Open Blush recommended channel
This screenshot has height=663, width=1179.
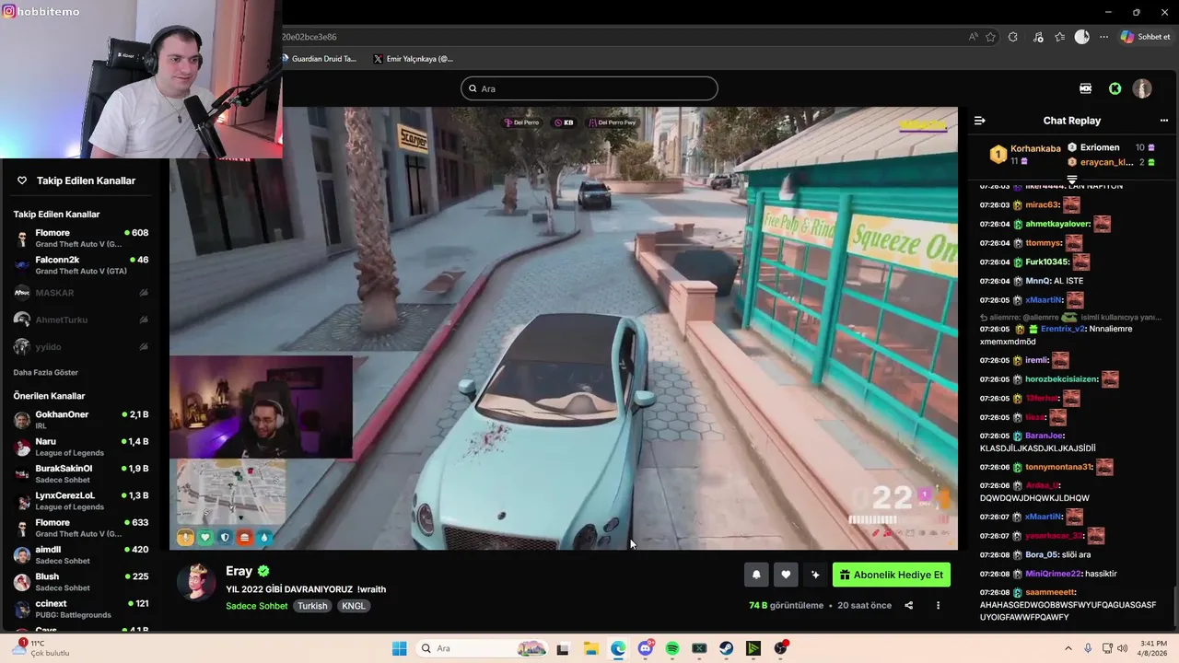(81, 582)
